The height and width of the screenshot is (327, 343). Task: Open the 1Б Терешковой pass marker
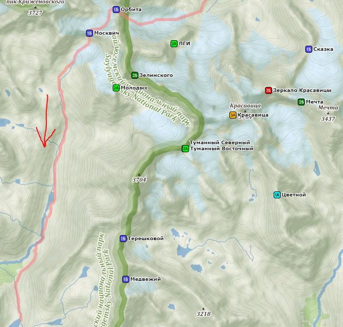(x=123, y=239)
